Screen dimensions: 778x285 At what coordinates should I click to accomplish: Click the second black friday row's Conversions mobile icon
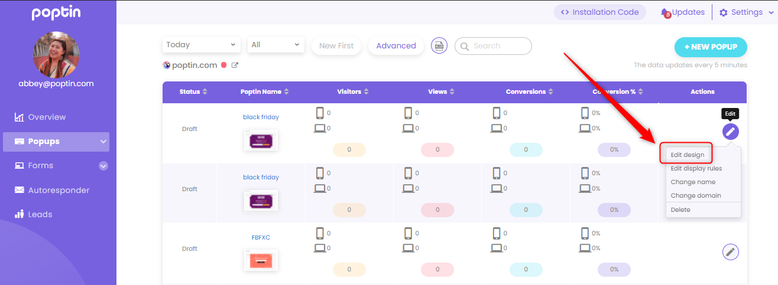click(x=496, y=173)
